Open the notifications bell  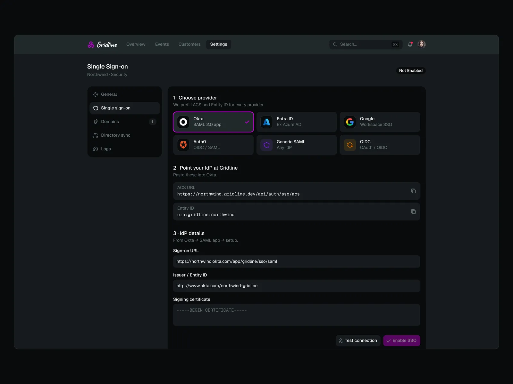pos(410,44)
